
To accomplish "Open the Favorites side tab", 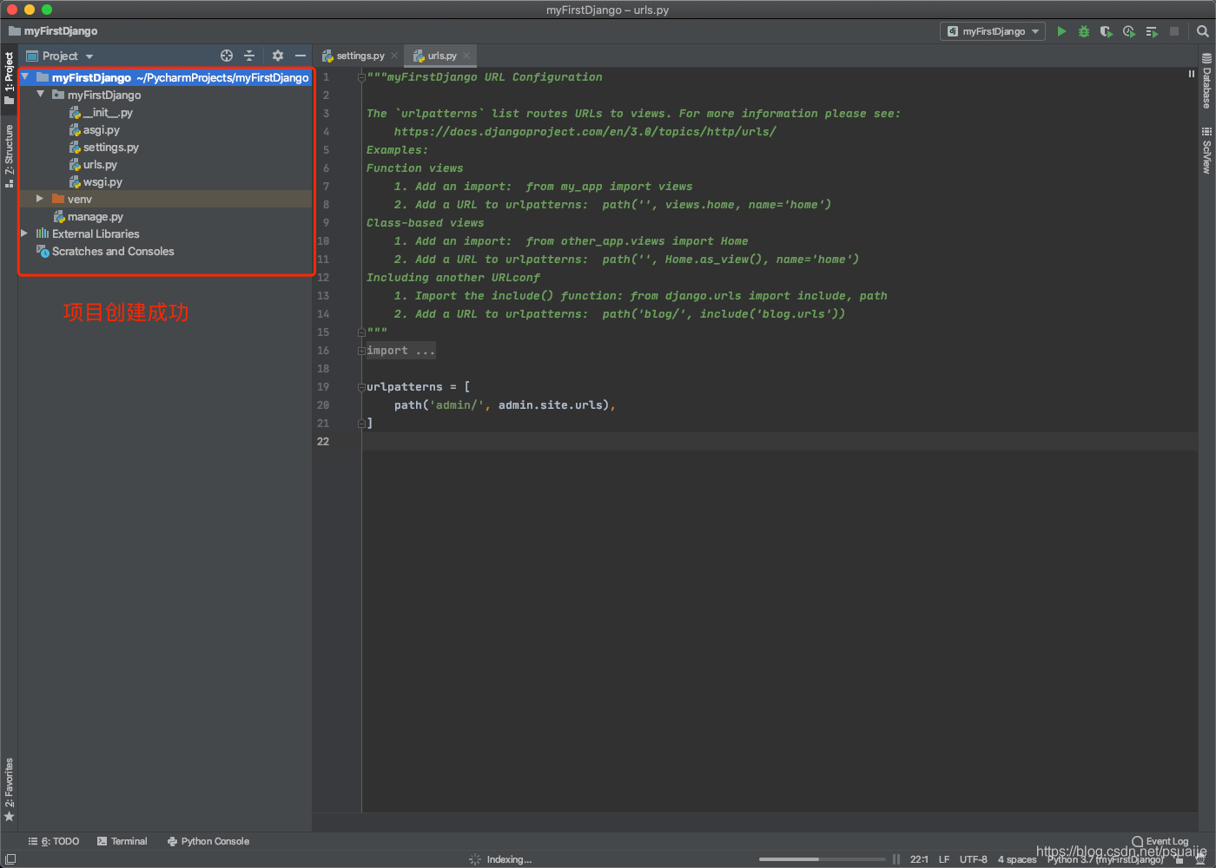I will (9, 790).
